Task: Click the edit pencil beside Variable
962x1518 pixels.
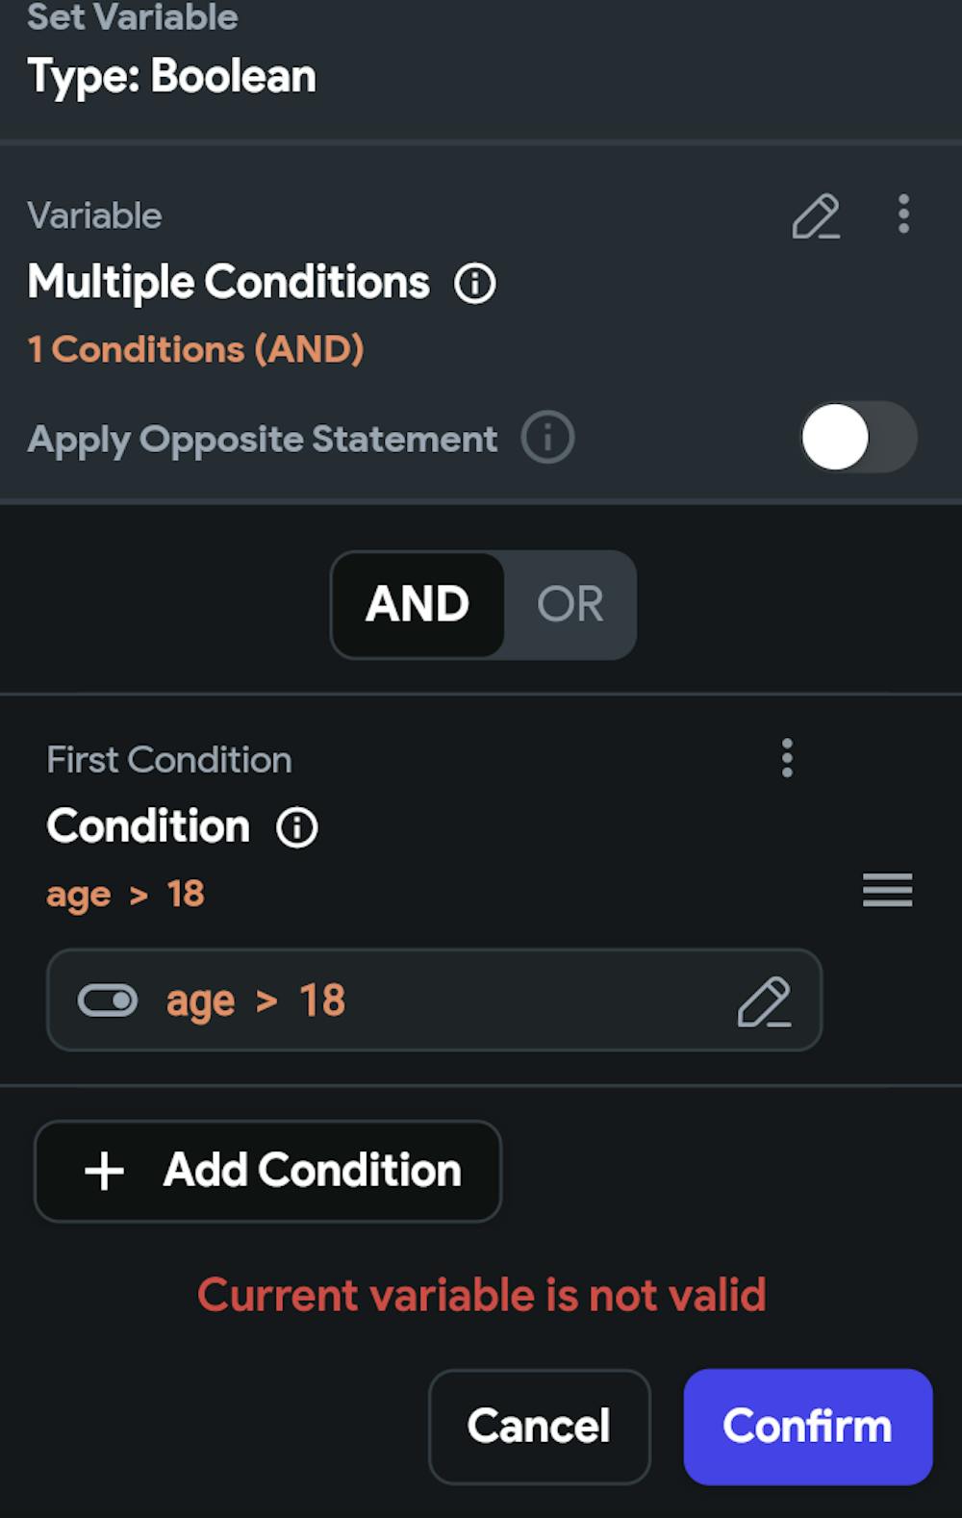Action: 816,216
